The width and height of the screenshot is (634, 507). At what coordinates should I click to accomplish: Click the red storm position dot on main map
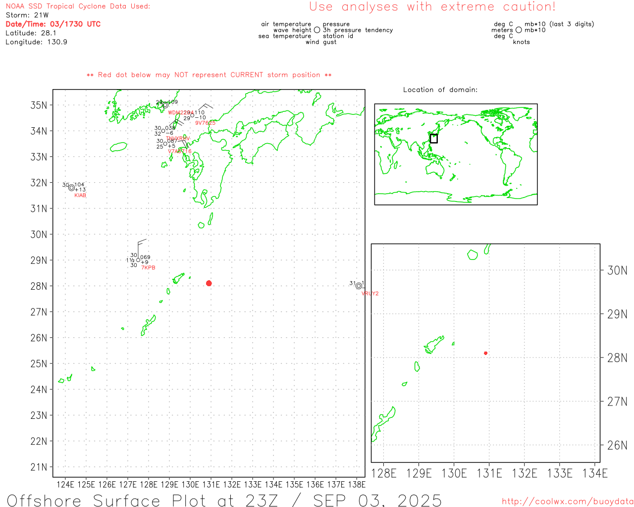209,283
